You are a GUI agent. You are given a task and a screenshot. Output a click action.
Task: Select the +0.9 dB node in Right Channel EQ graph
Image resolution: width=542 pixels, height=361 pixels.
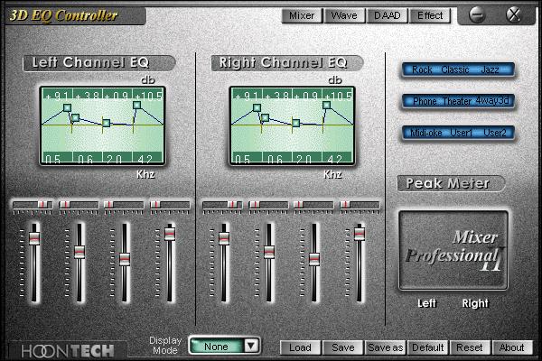(x=296, y=123)
